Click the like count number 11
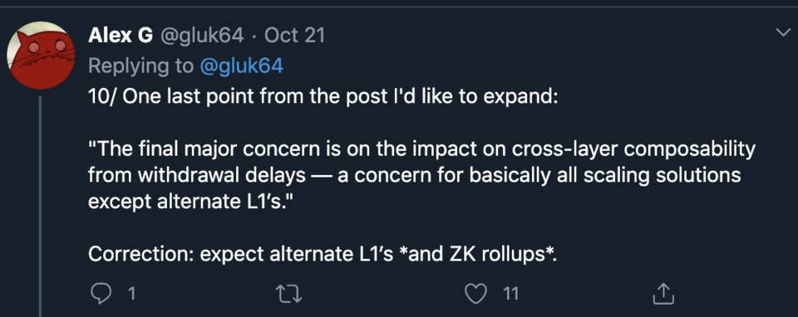The height and width of the screenshot is (317, 798). point(510,294)
